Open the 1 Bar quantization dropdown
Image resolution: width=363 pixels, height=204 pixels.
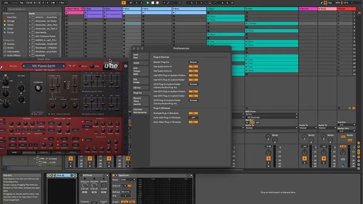(x=62, y=3)
